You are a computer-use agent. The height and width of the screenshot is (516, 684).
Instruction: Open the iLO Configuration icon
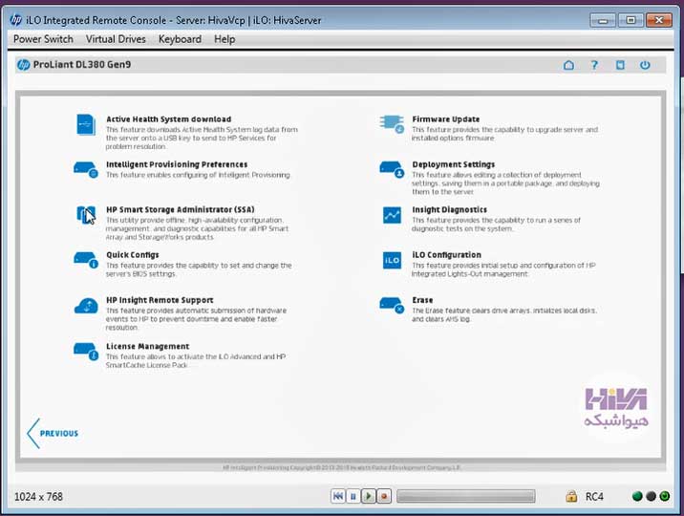pos(392,261)
